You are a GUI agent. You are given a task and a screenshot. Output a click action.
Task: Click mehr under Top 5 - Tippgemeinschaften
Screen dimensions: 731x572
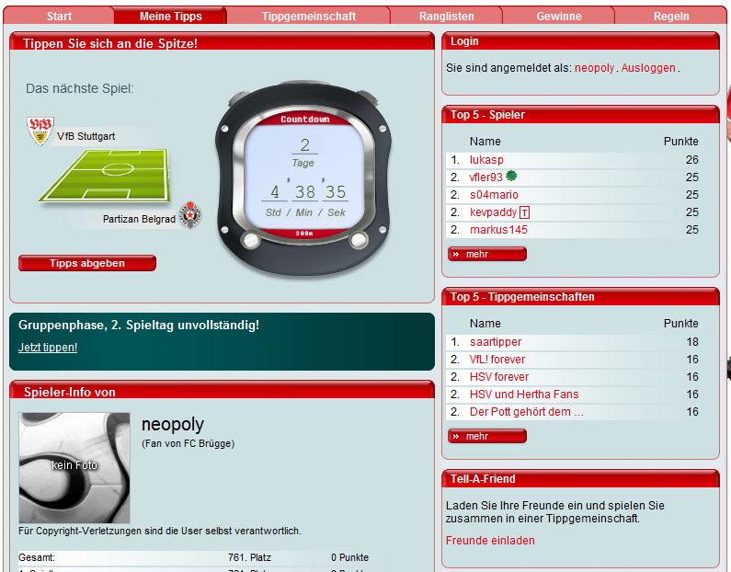[487, 436]
